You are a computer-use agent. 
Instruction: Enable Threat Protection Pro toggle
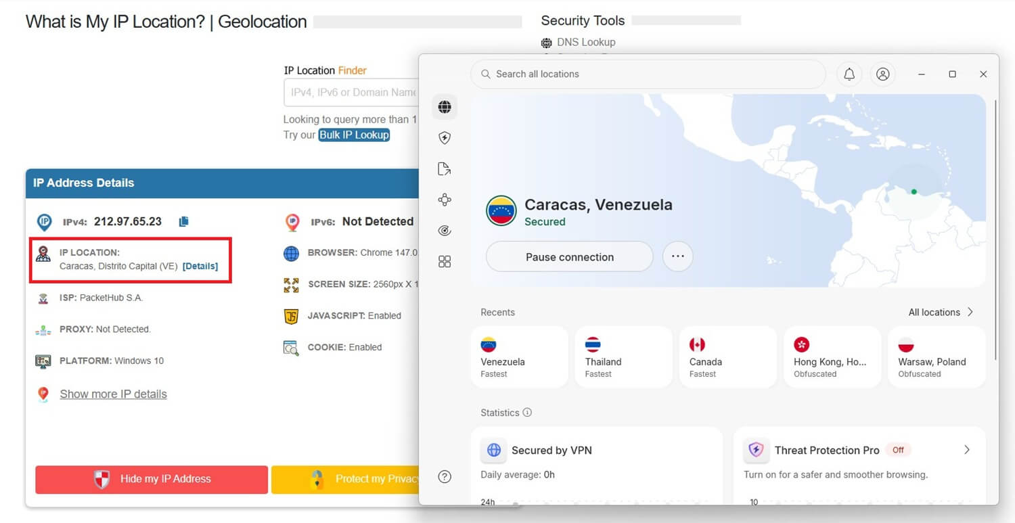pos(898,450)
